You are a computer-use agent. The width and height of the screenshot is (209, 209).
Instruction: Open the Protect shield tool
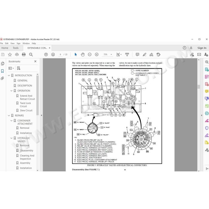(x=207, y=128)
